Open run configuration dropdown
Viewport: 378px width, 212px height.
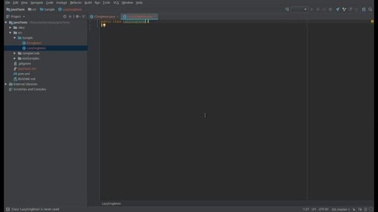(299, 9)
